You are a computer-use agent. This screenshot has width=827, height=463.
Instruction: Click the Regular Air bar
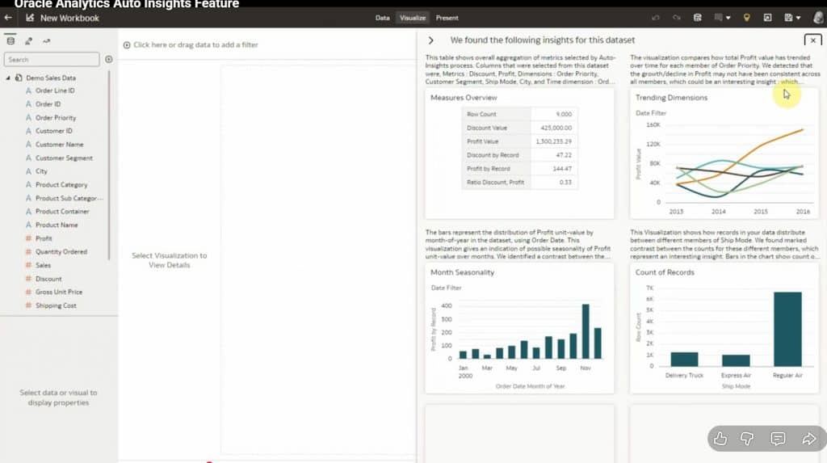(x=787, y=329)
